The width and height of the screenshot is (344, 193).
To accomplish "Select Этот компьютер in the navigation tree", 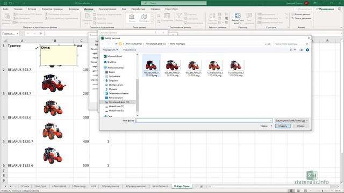I will 113,68.
